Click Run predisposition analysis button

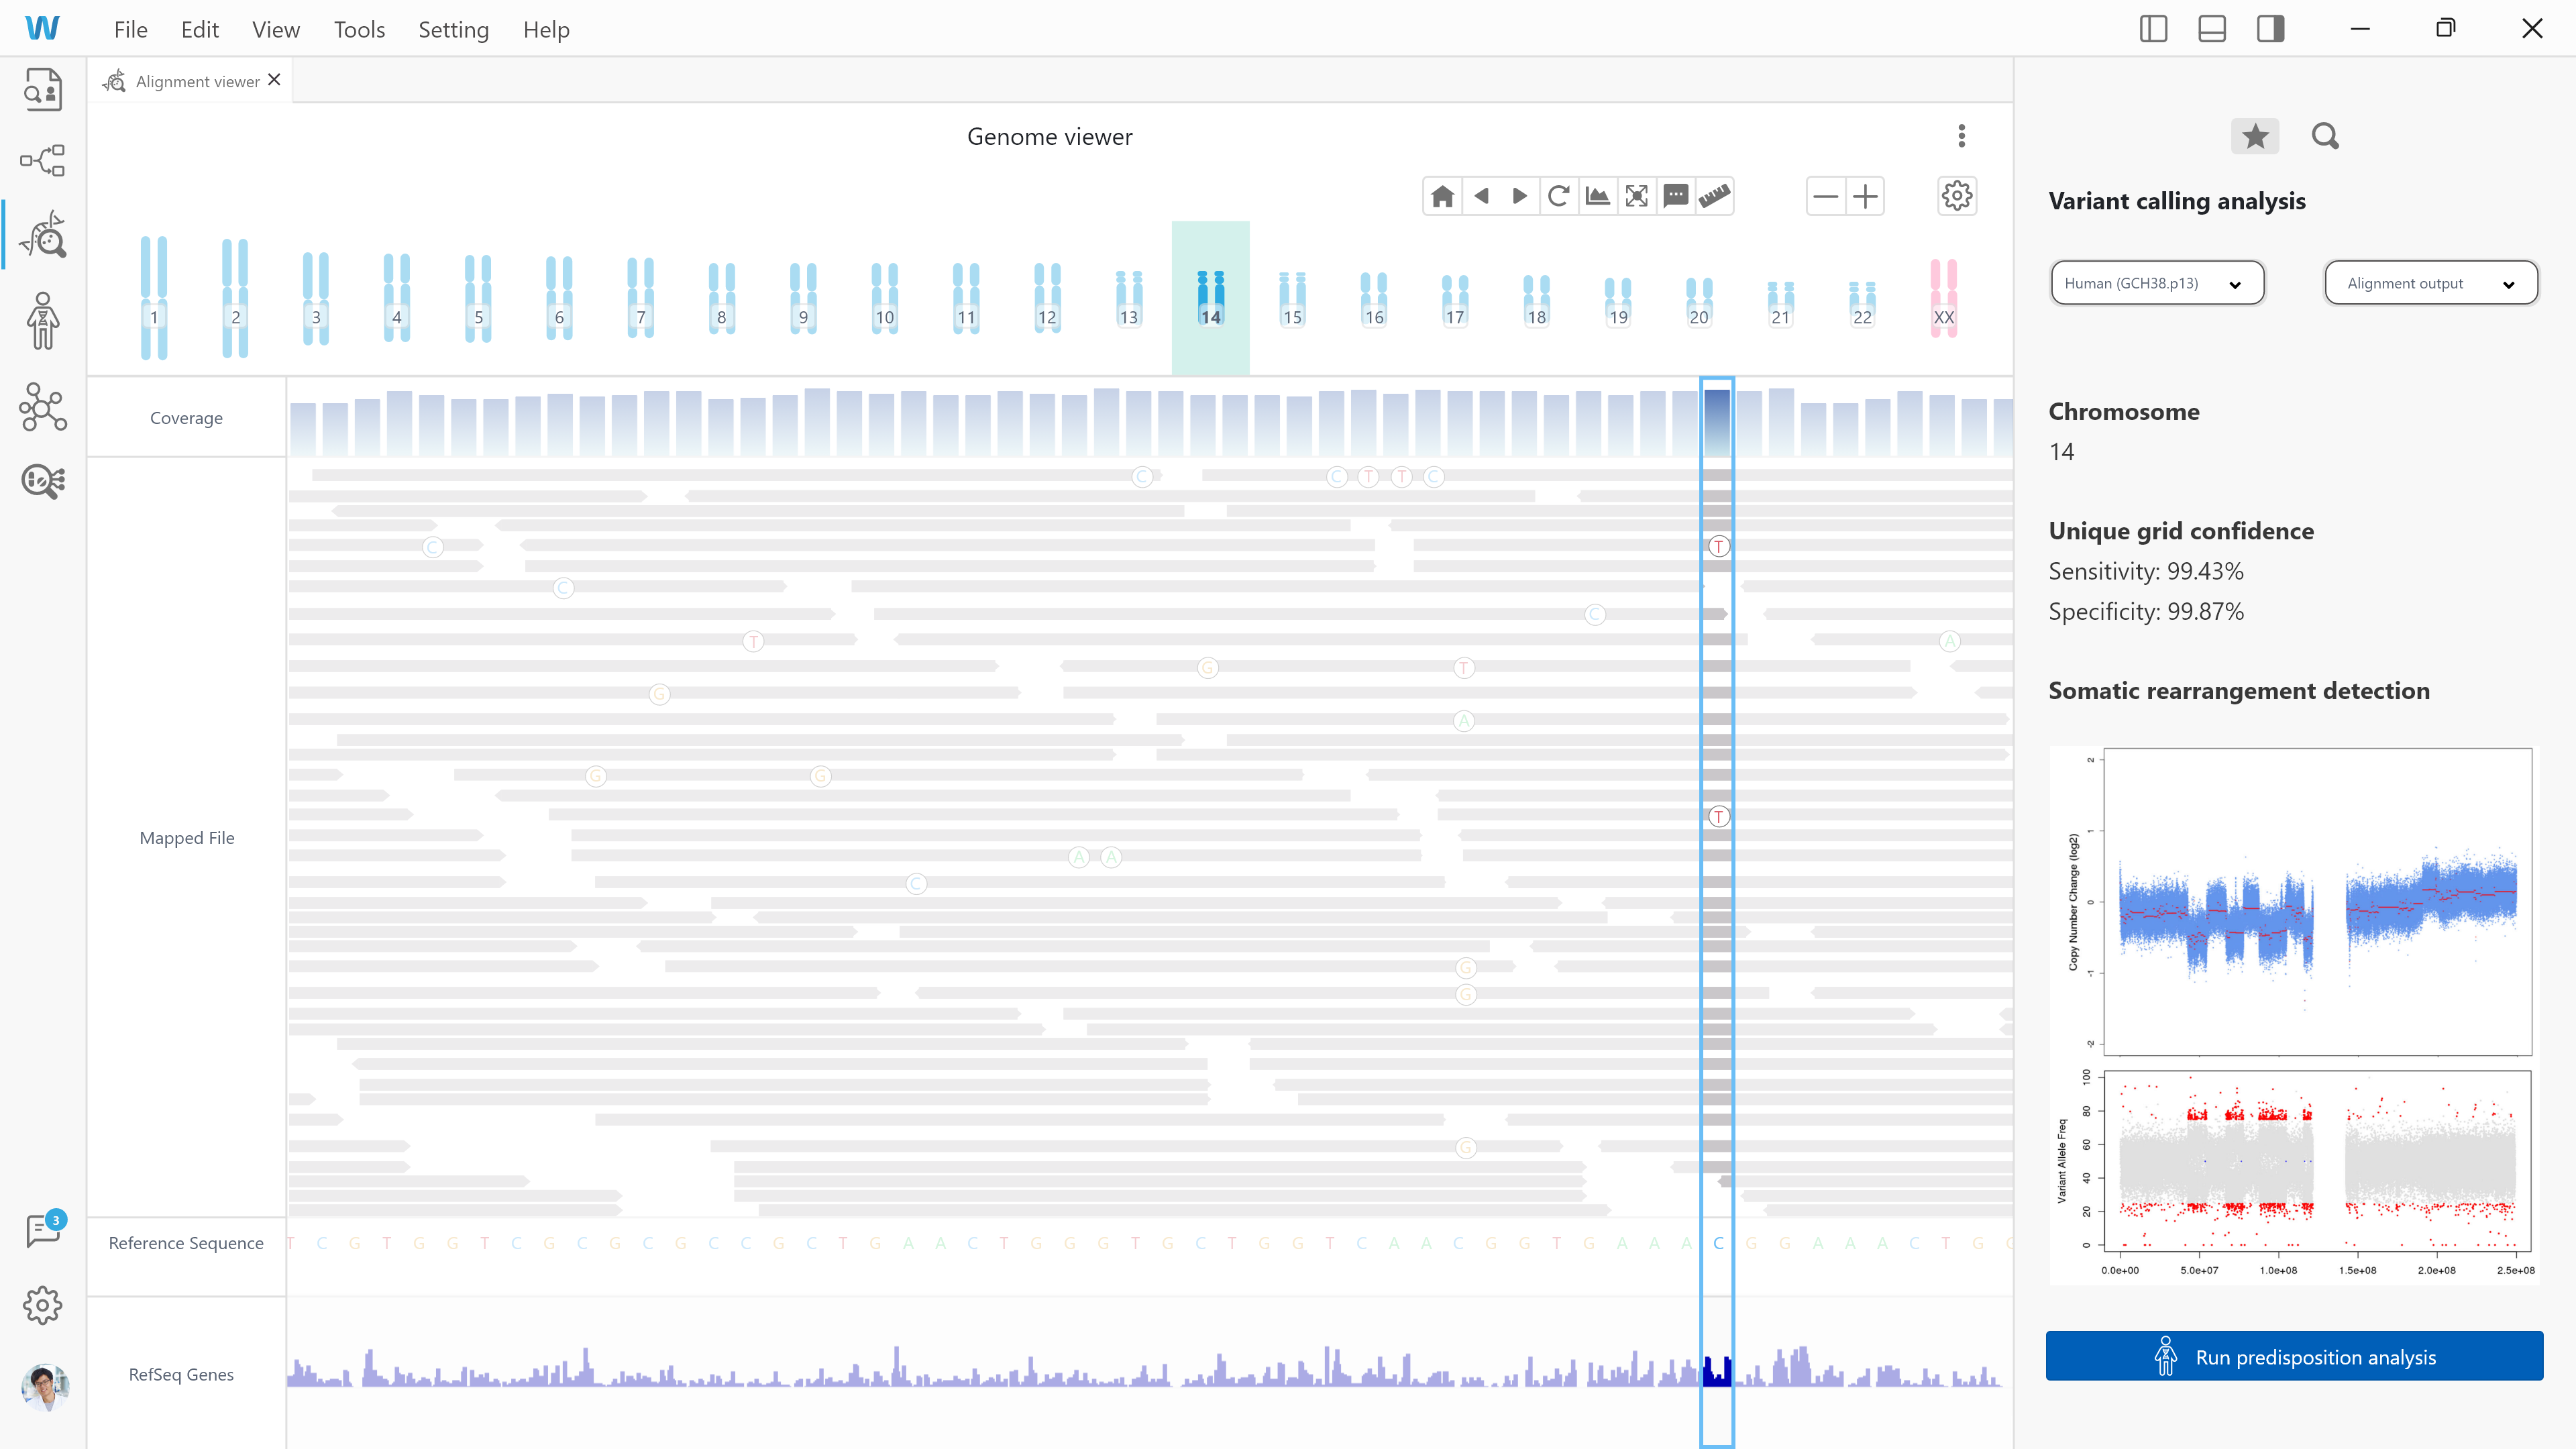point(2293,1356)
